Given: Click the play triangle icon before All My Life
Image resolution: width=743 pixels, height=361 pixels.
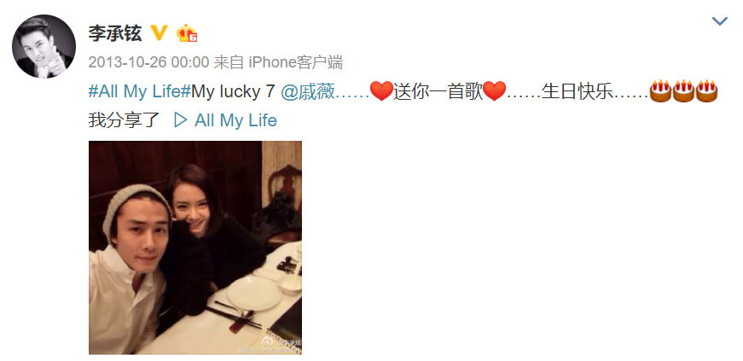Looking at the screenshot, I should coord(181,120).
